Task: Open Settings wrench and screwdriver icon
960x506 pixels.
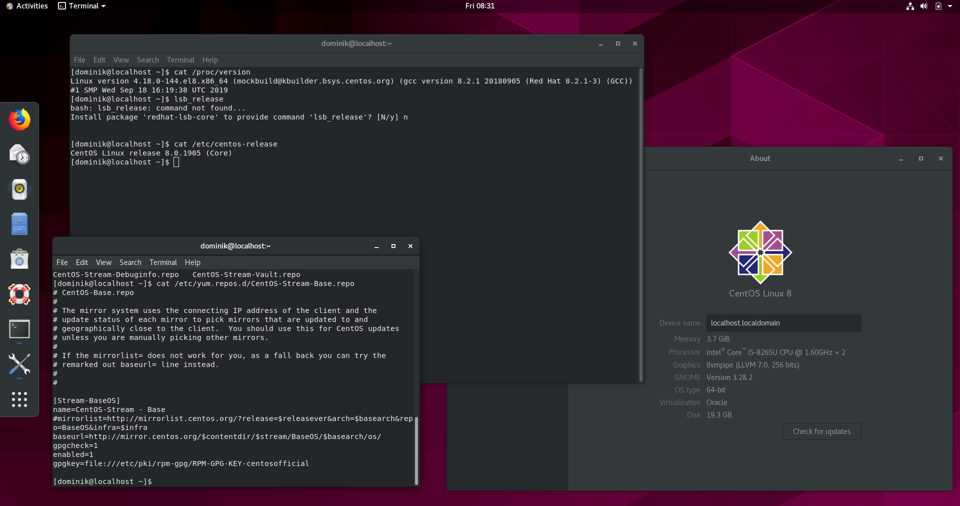Action: (x=19, y=364)
